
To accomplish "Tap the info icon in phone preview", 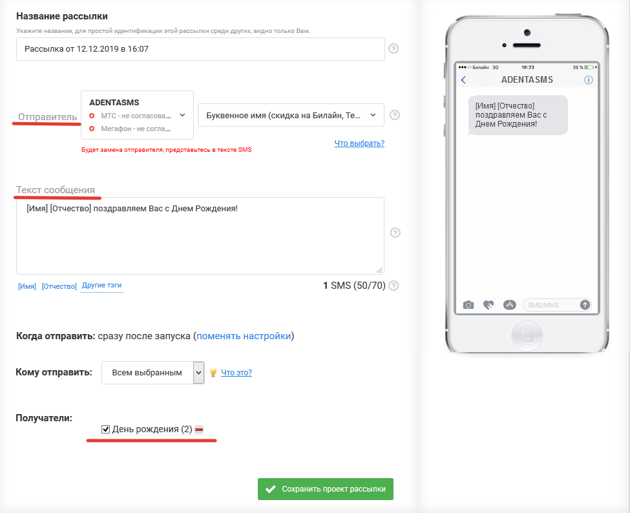I will click(588, 80).
